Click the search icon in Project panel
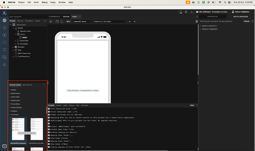 click(x=44, y=21)
